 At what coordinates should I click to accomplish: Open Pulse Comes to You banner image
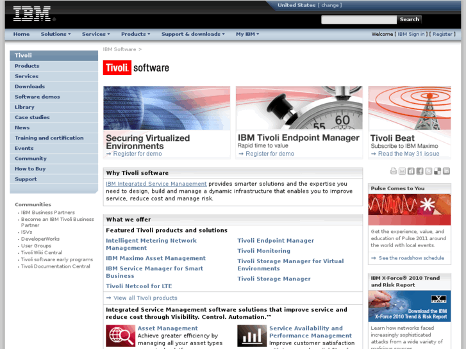pyautogui.click(x=410, y=209)
